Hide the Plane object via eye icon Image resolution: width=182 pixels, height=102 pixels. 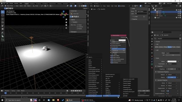[178, 14]
